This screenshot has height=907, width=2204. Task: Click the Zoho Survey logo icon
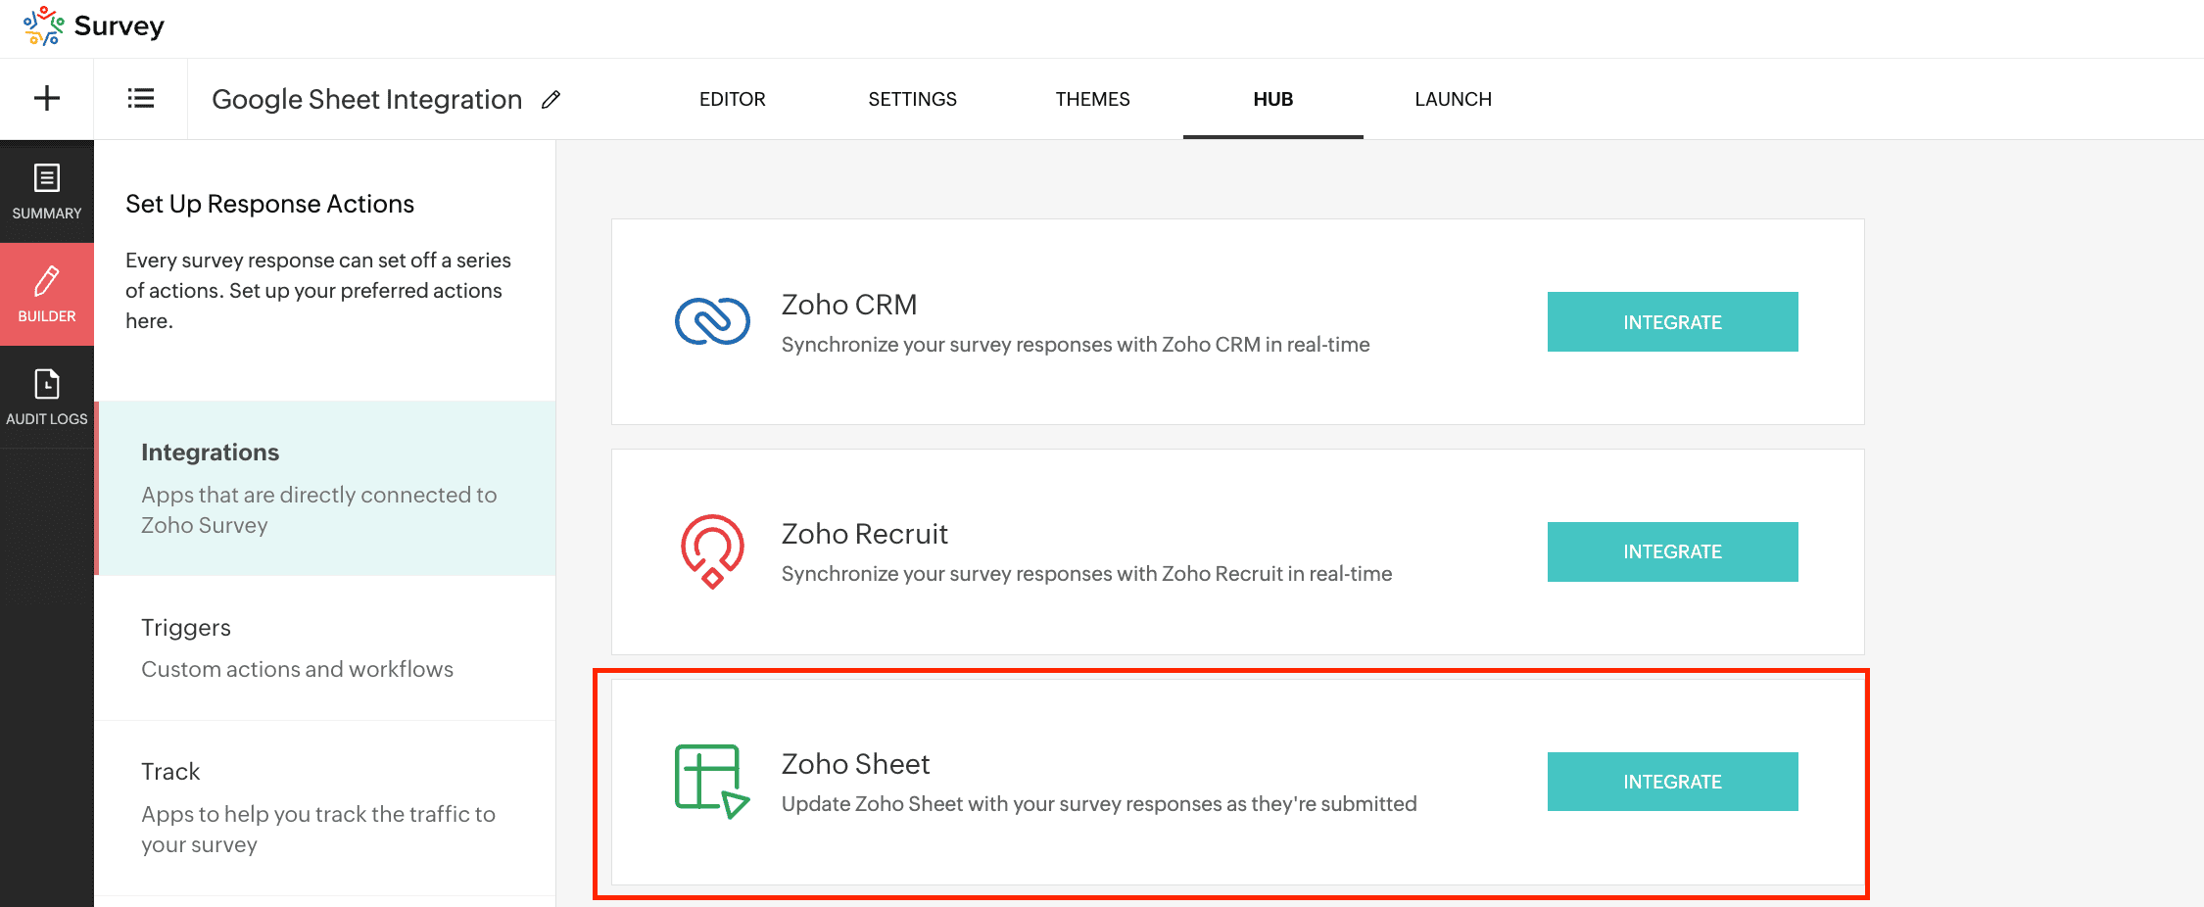(x=44, y=25)
